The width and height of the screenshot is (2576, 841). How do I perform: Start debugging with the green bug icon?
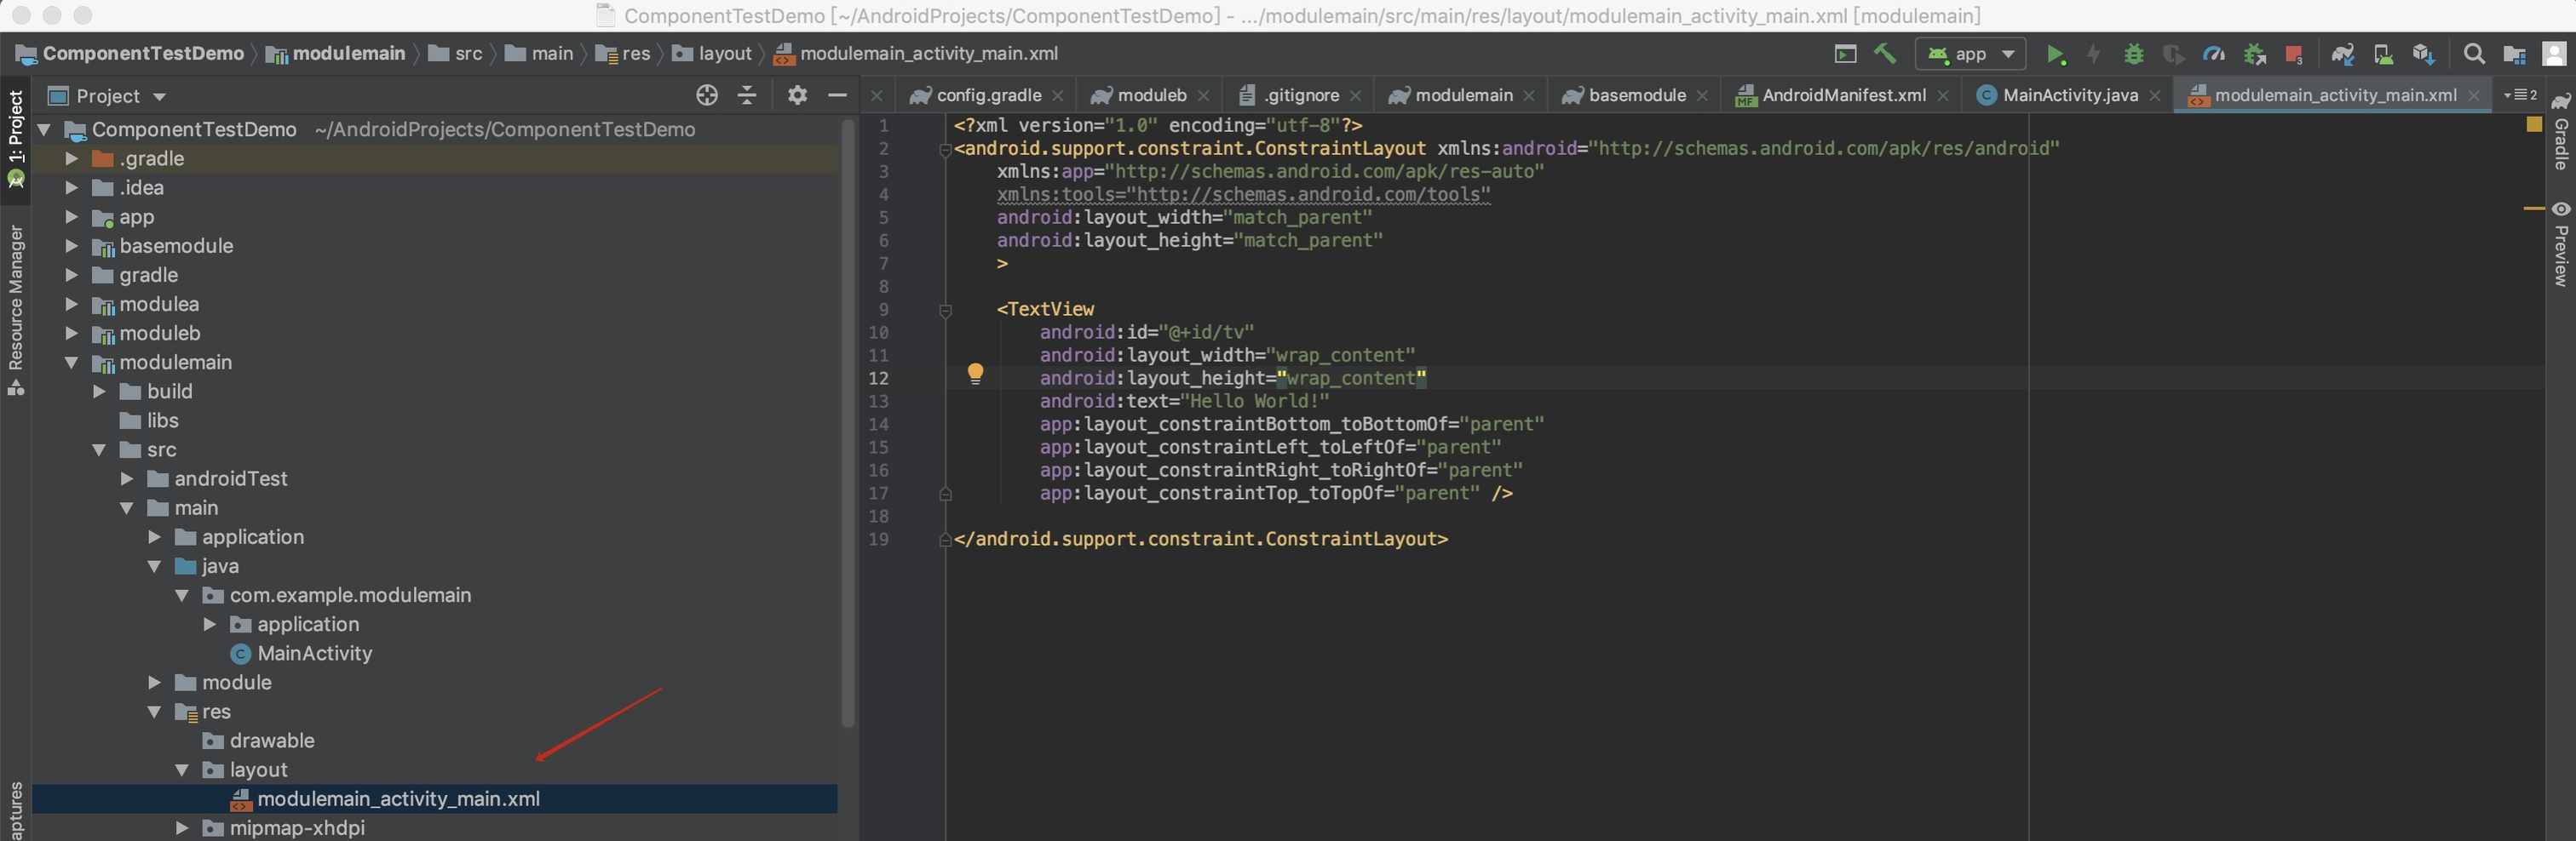click(2133, 54)
